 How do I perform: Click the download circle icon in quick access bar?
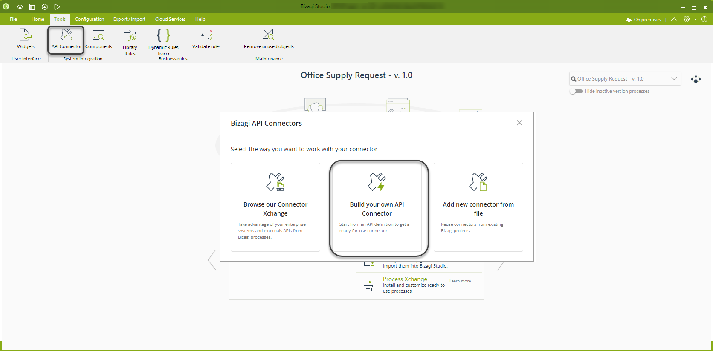click(45, 7)
